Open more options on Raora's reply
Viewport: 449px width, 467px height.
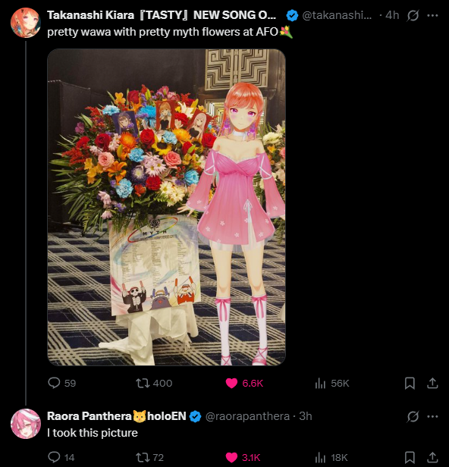432,416
